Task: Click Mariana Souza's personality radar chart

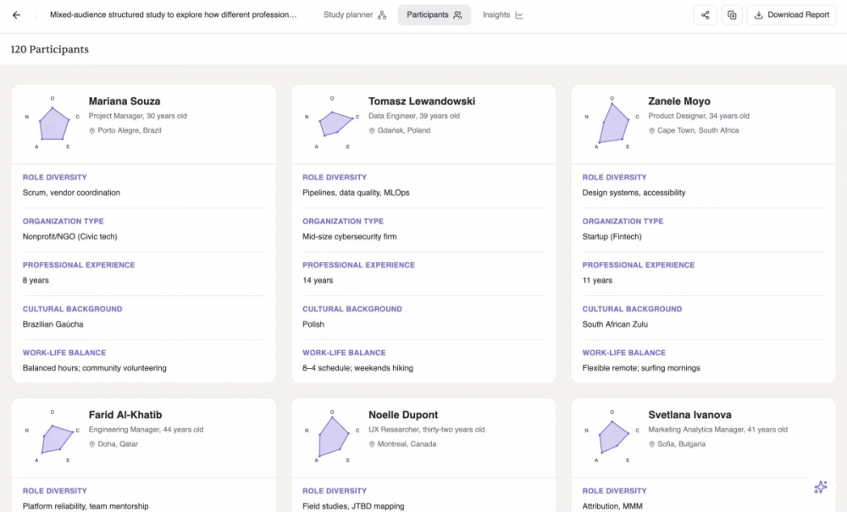Action: coord(53,123)
